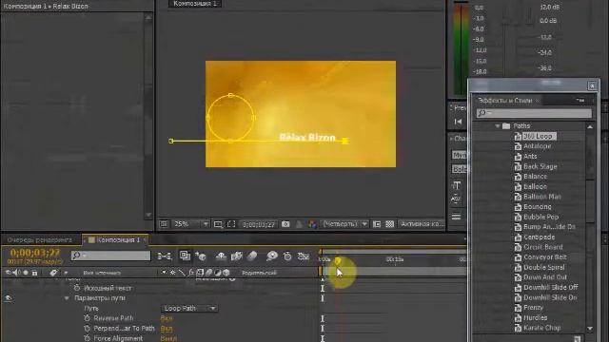Screen dimensions: 609x342
Task: Click the brainstorm icon in the timeline
Action: pos(272,256)
